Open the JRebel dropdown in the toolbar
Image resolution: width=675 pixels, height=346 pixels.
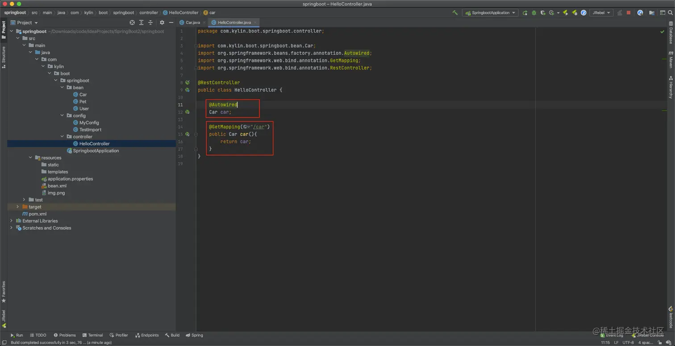pos(601,13)
